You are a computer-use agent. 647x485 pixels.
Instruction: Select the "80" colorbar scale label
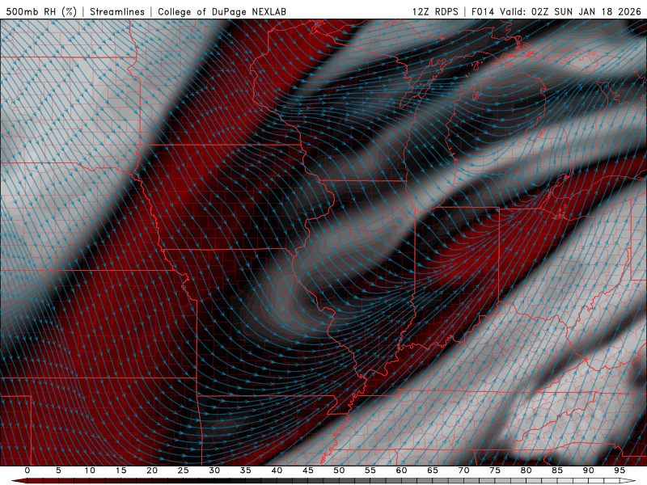tap(526, 470)
